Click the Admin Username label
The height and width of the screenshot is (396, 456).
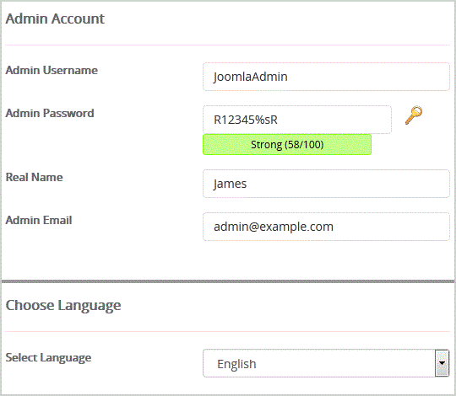pyautogui.click(x=52, y=70)
